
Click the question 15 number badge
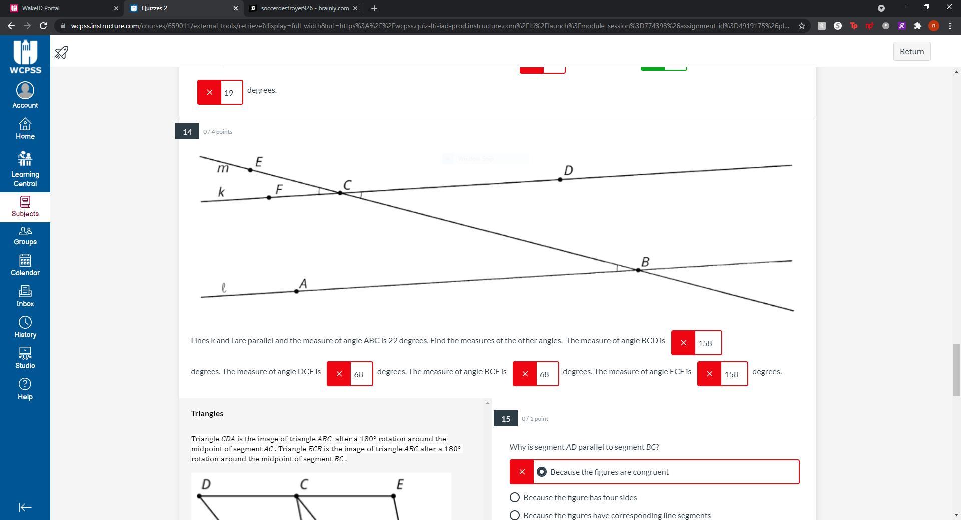coord(506,418)
